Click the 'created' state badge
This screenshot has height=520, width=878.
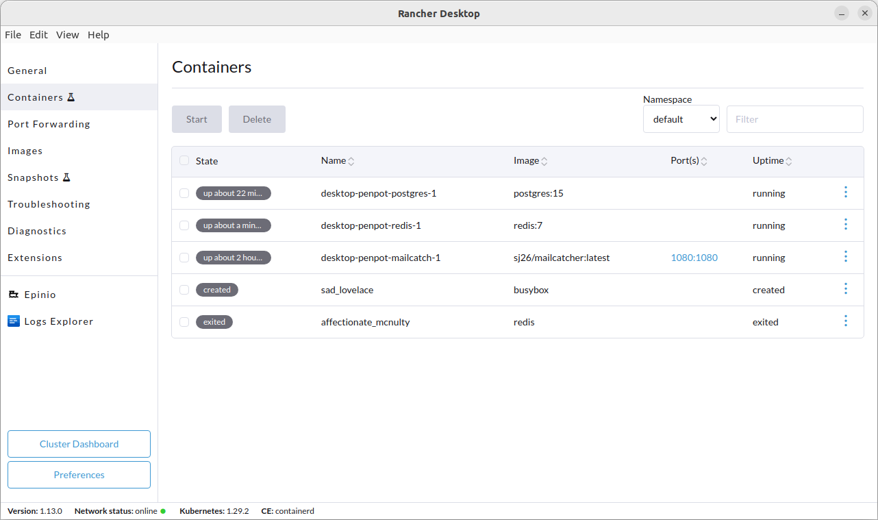[217, 290]
